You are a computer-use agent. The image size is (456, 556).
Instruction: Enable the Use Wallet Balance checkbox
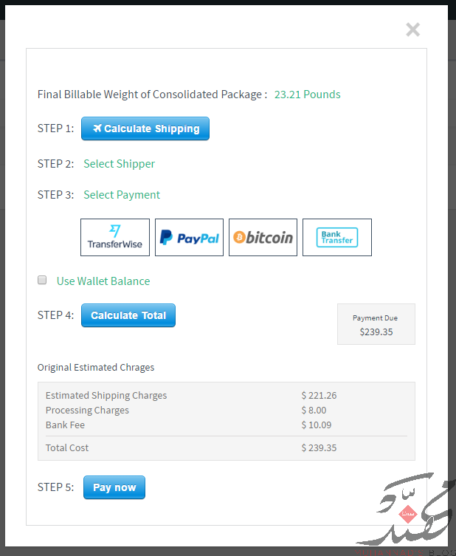point(42,280)
